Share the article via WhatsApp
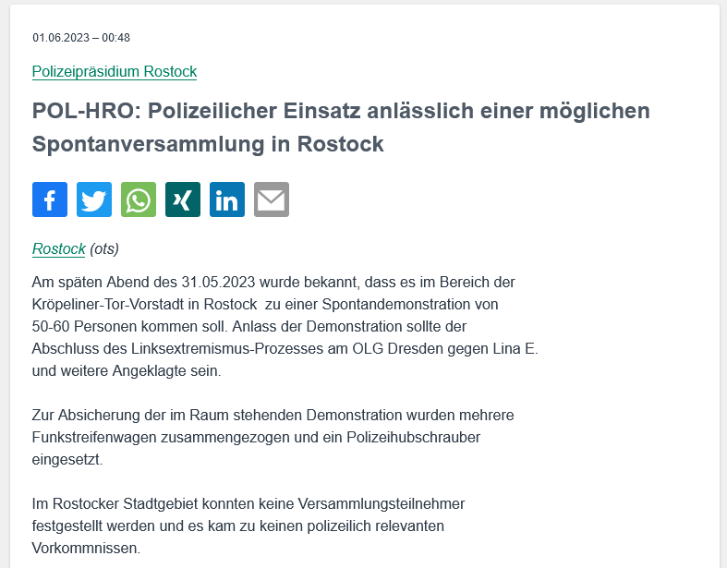 [x=139, y=199]
